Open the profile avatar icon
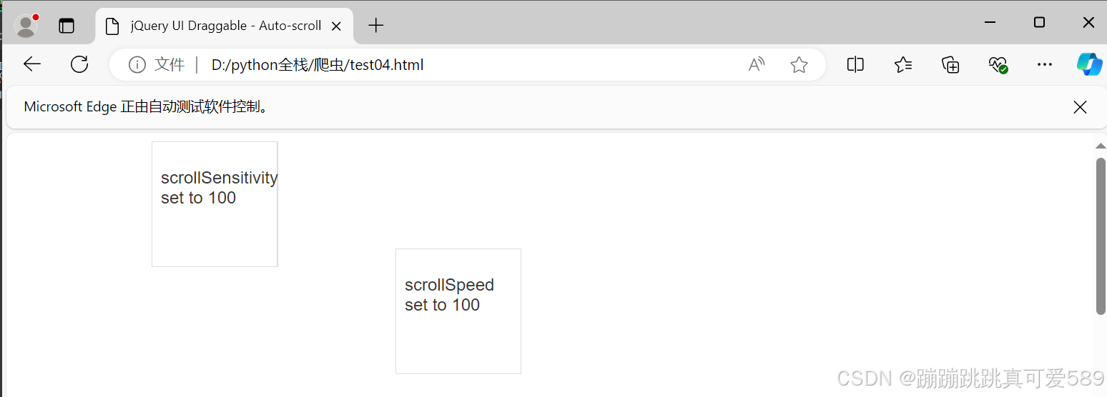Image resolution: width=1107 pixels, height=397 pixels. (x=26, y=26)
